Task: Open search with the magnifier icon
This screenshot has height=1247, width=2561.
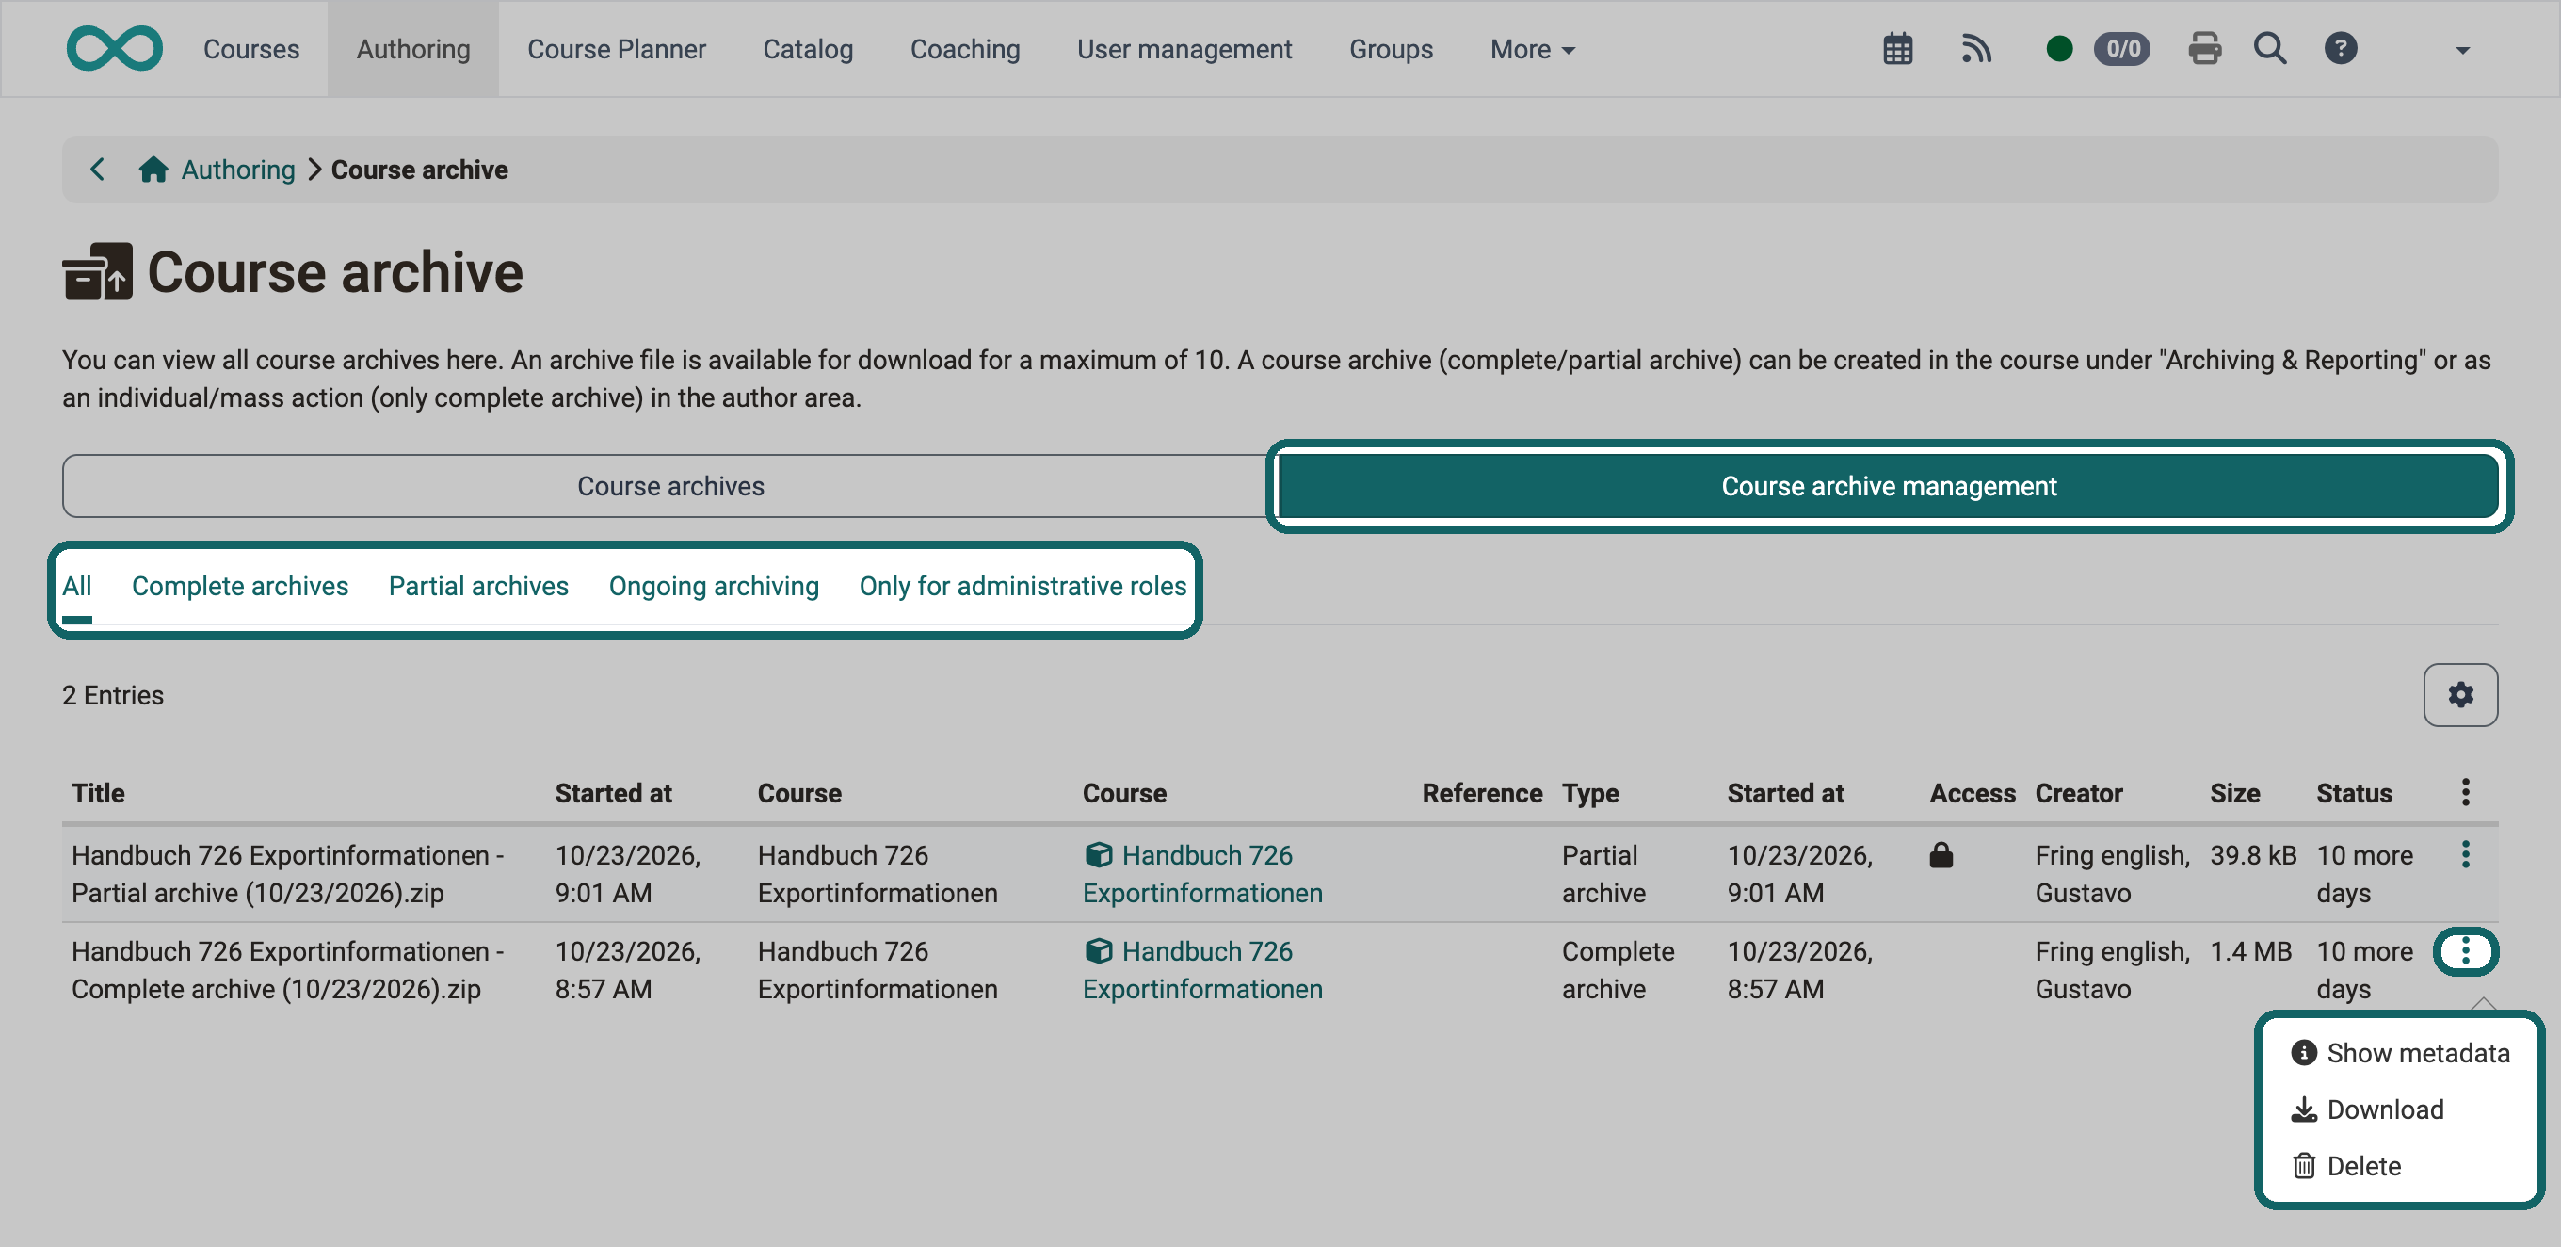Action: tap(2270, 49)
